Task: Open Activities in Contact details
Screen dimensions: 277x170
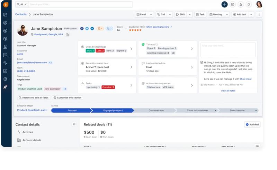Action: coord(28,132)
